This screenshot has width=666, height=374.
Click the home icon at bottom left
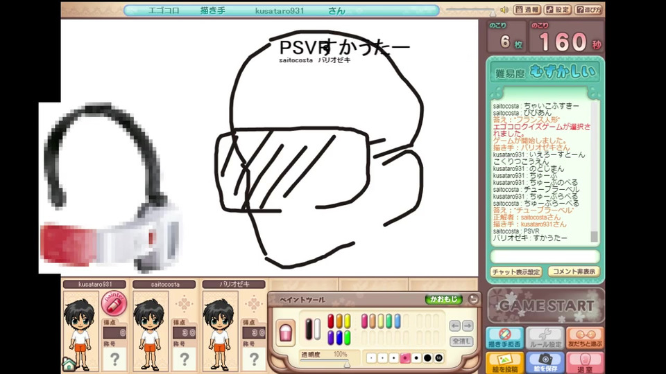69,364
